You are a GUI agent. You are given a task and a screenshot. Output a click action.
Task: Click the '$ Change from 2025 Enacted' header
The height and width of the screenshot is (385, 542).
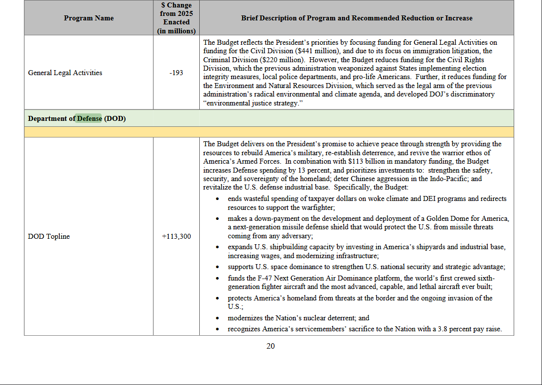coord(176,18)
